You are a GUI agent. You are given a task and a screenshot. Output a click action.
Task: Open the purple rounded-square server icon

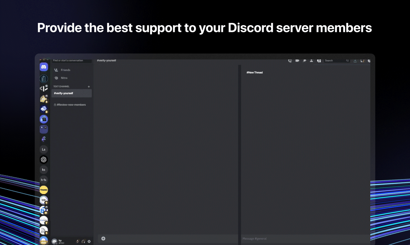pyautogui.click(x=44, y=129)
